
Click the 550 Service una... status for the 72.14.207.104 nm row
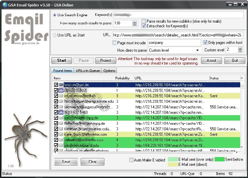coord(224,107)
